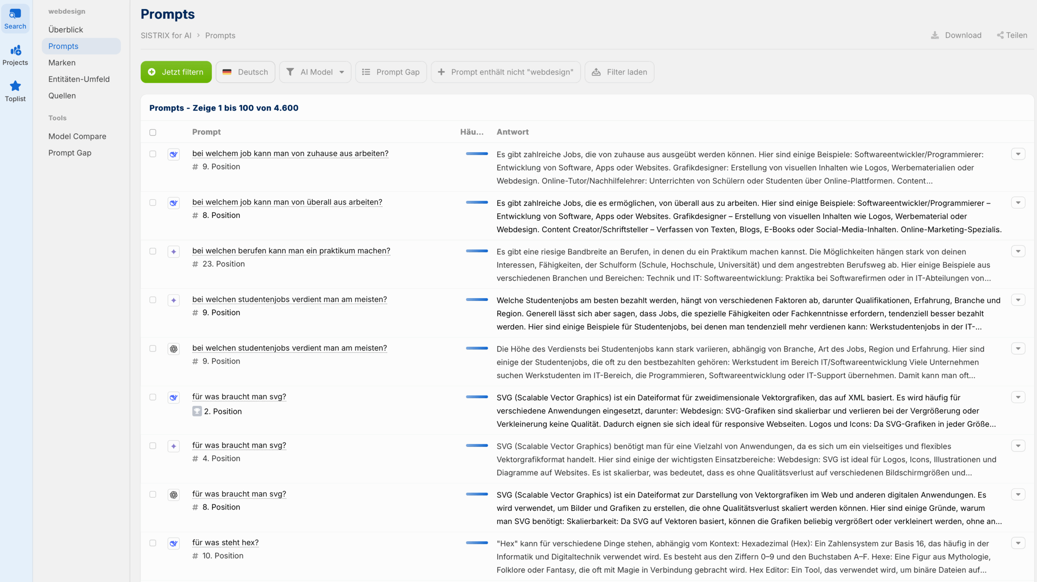Open Entitäten-Umfeld in the sidebar
The image size is (1037, 582).
tap(79, 79)
